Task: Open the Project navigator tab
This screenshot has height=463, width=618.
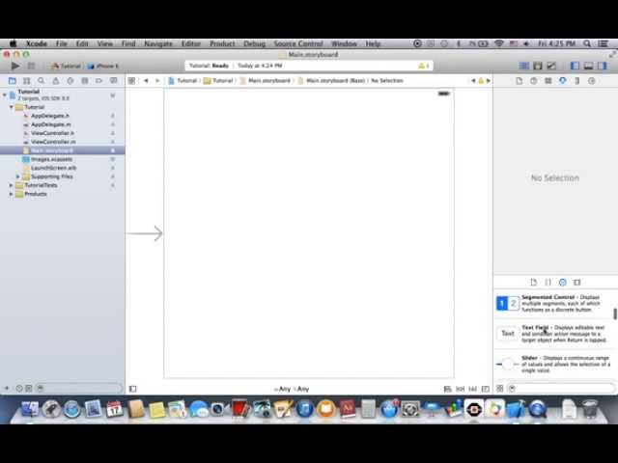Action: coord(13,81)
